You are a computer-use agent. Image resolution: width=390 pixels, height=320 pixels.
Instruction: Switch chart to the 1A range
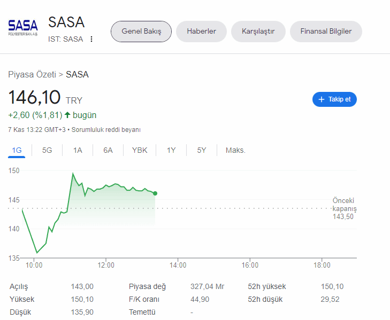pos(78,150)
